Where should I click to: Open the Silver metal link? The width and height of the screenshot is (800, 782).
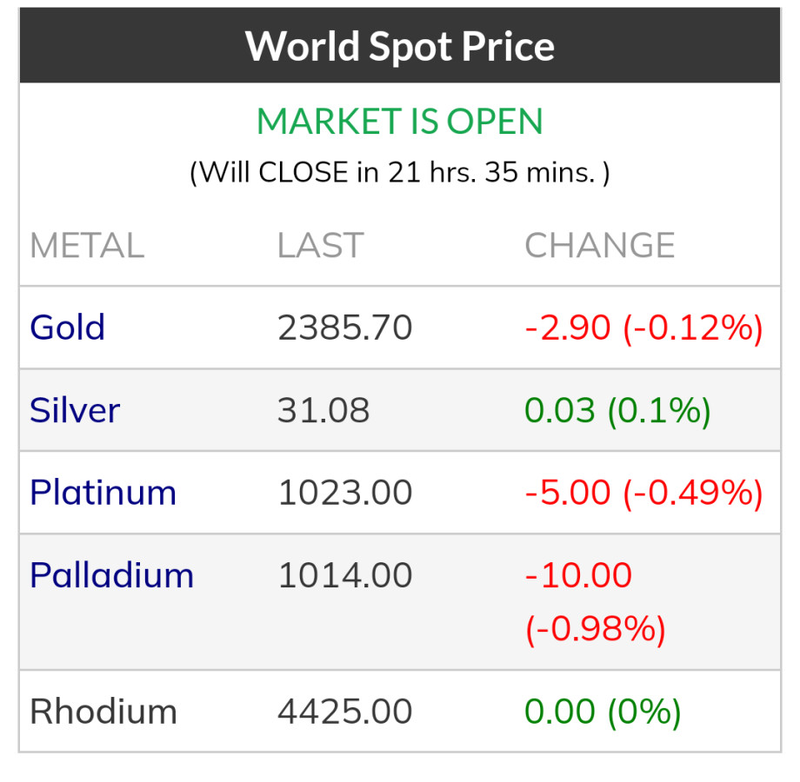(75, 410)
